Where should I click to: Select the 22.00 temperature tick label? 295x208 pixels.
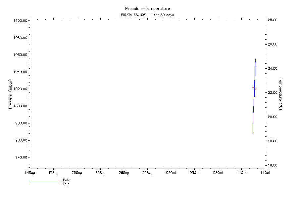[272, 93]
